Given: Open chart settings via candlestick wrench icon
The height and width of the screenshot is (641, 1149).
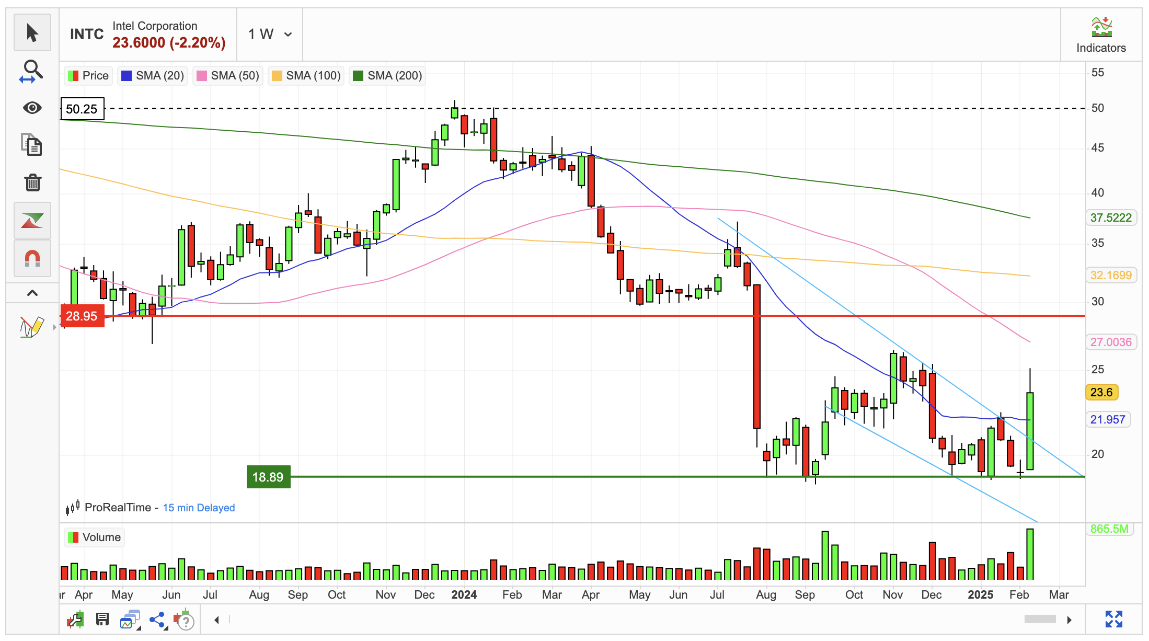Looking at the screenshot, I should pos(76,620).
